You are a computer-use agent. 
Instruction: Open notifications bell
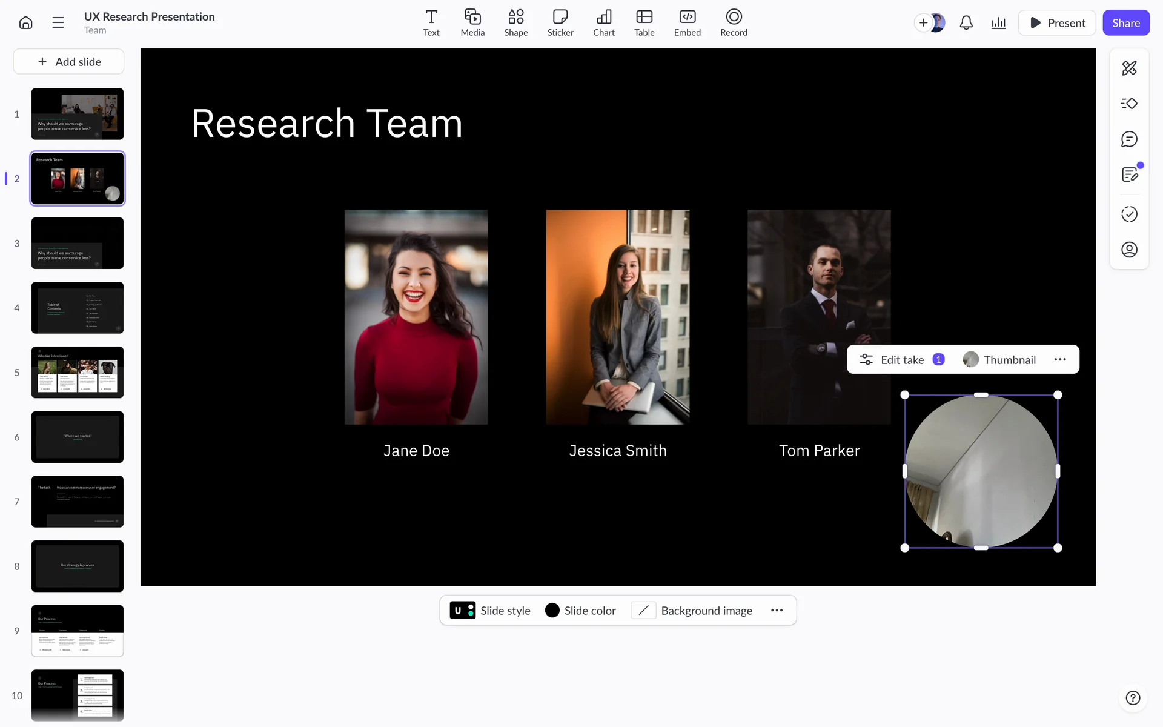[966, 23]
